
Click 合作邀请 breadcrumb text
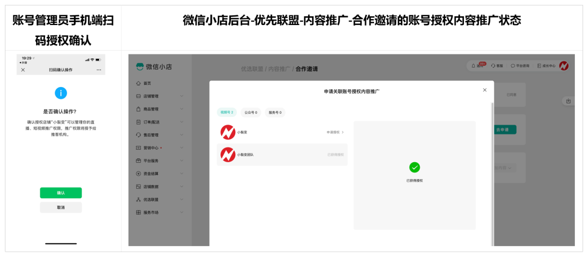[x=307, y=69]
